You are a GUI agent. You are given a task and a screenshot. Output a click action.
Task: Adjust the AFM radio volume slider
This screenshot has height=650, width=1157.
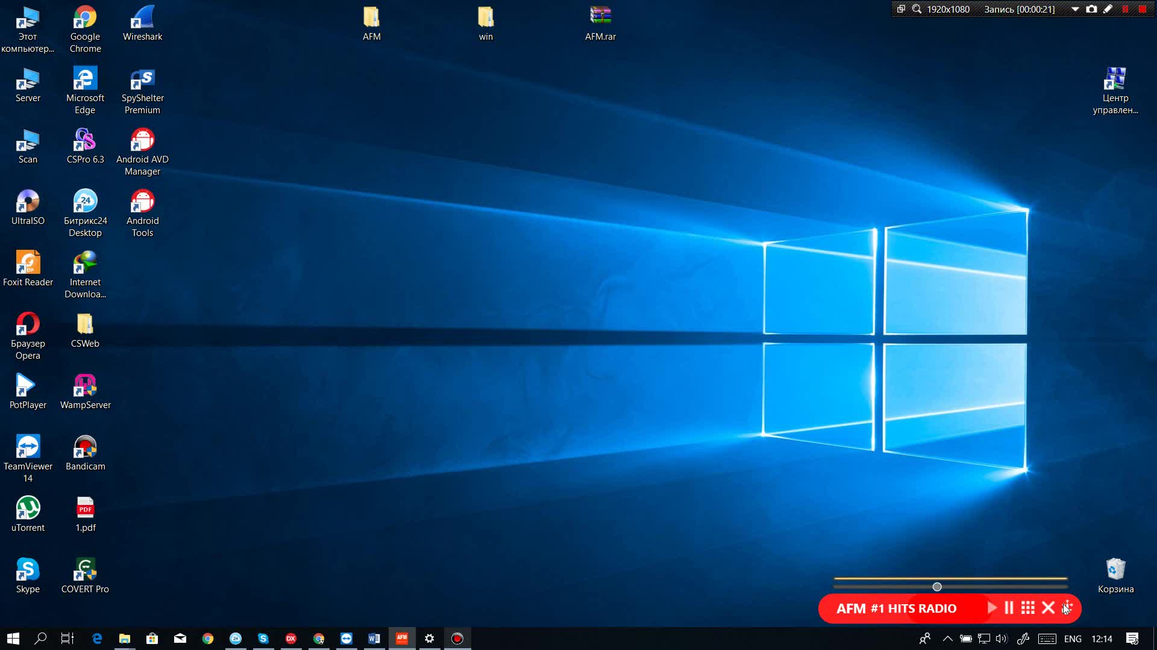(x=937, y=587)
